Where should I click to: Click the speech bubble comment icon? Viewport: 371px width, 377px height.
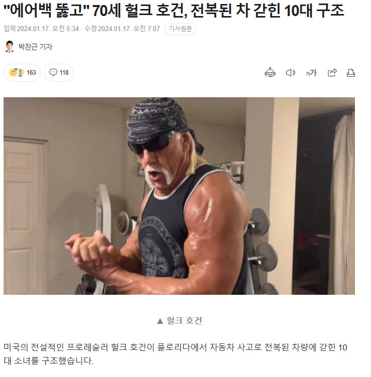click(53, 72)
